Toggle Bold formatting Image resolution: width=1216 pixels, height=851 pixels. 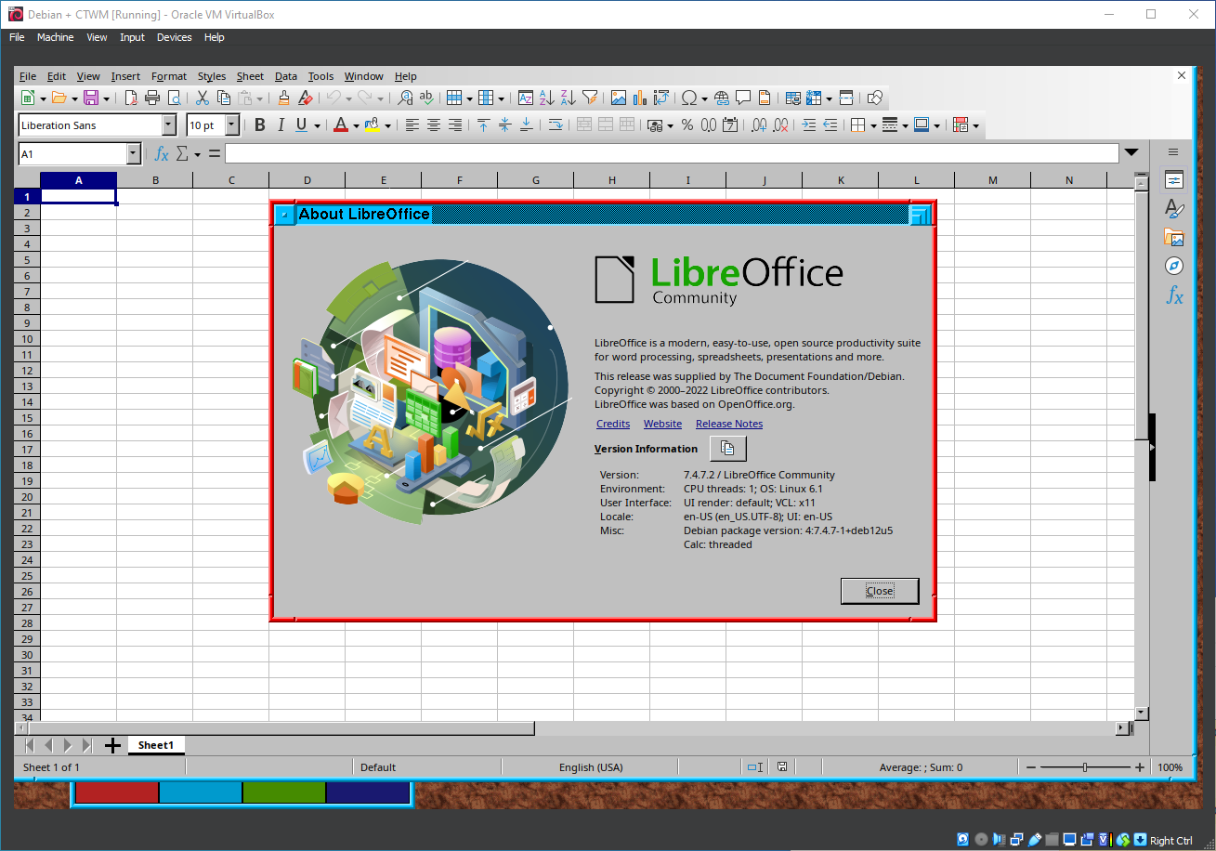coord(260,125)
